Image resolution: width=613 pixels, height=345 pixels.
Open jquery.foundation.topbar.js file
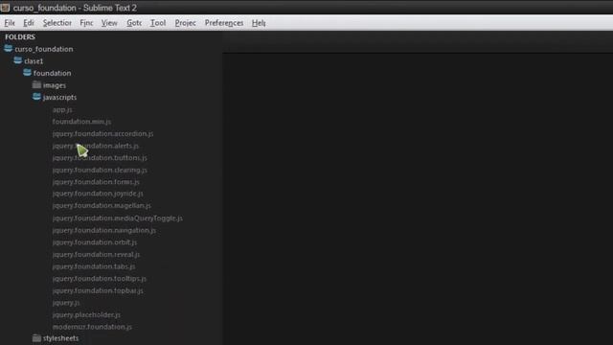pyautogui.click(x=98, y=290)
